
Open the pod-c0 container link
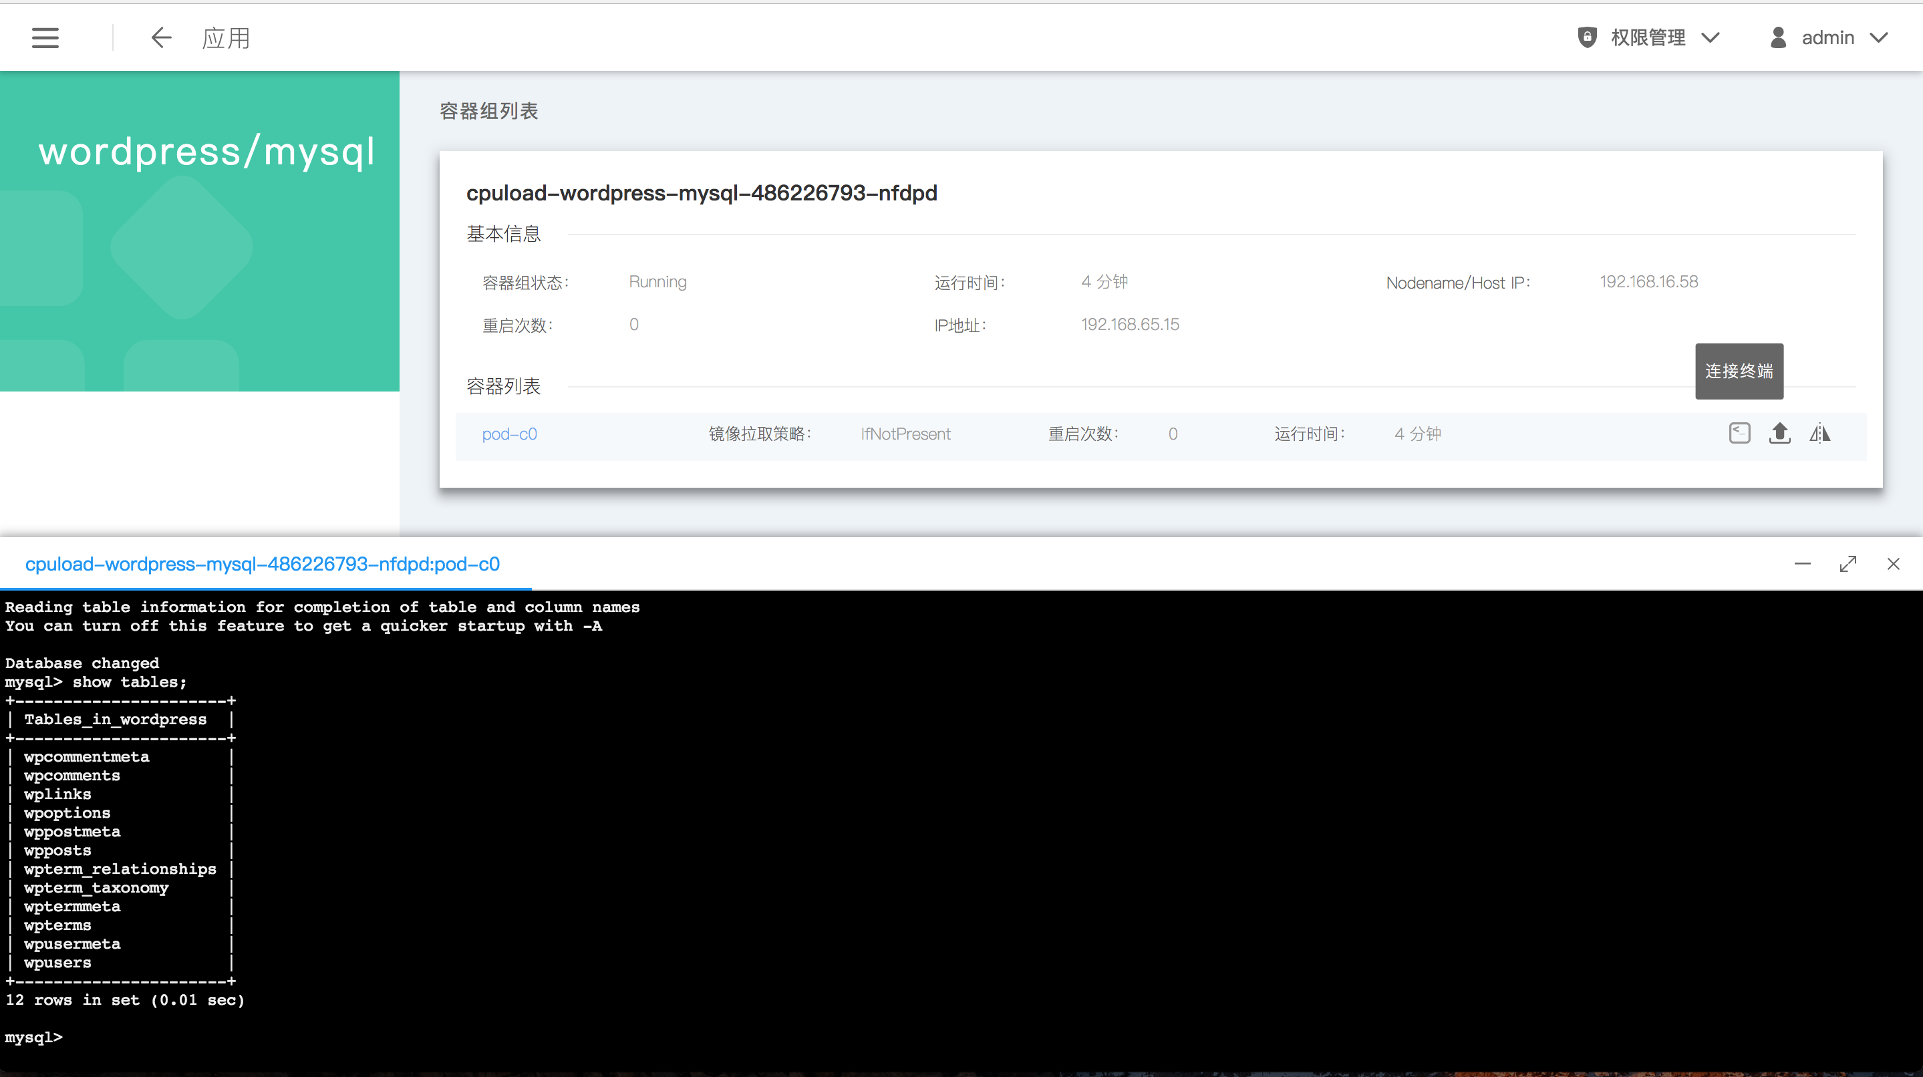[509, 434]
